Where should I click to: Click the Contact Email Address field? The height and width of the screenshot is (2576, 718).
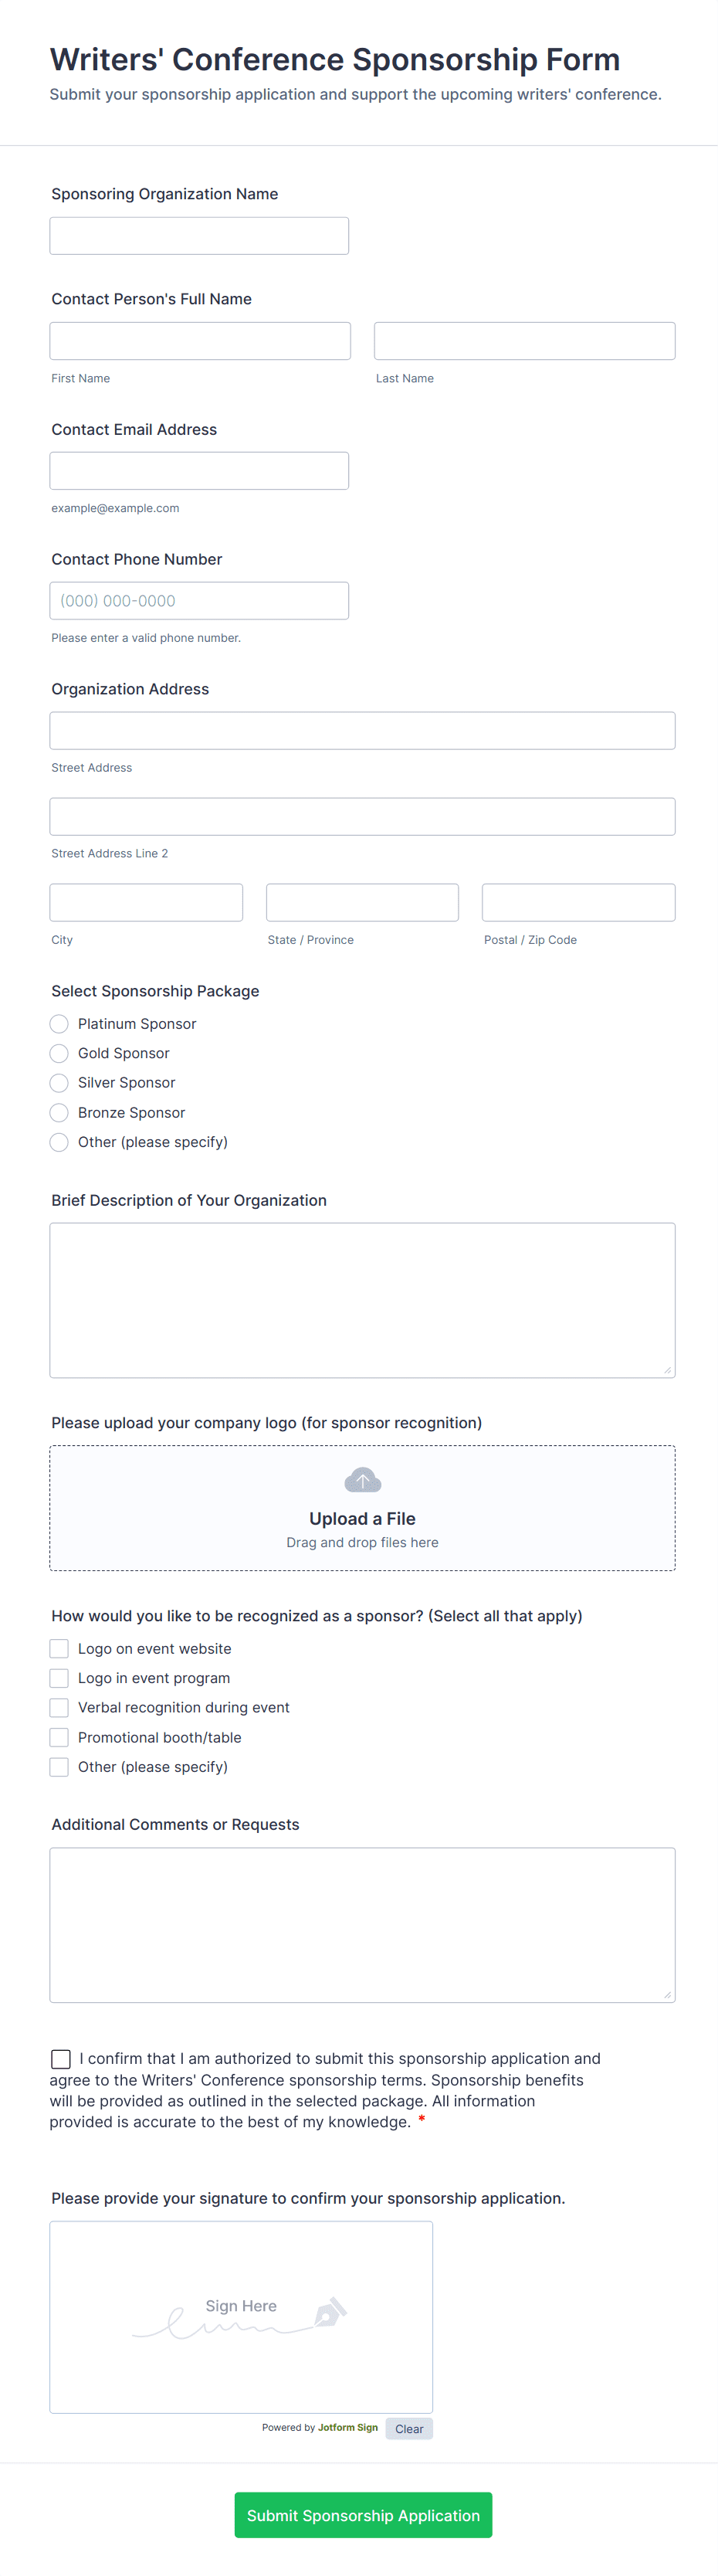click(x=199, y=470)
